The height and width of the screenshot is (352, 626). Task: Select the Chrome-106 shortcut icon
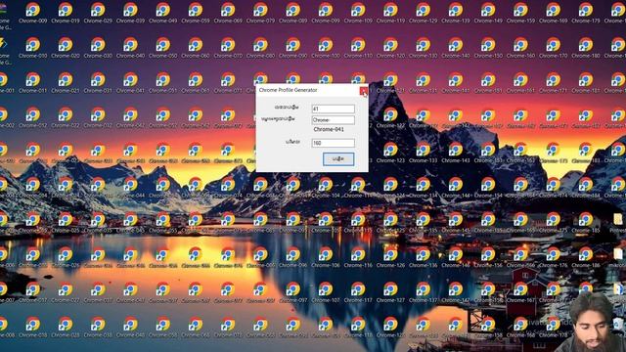(326, 257)
